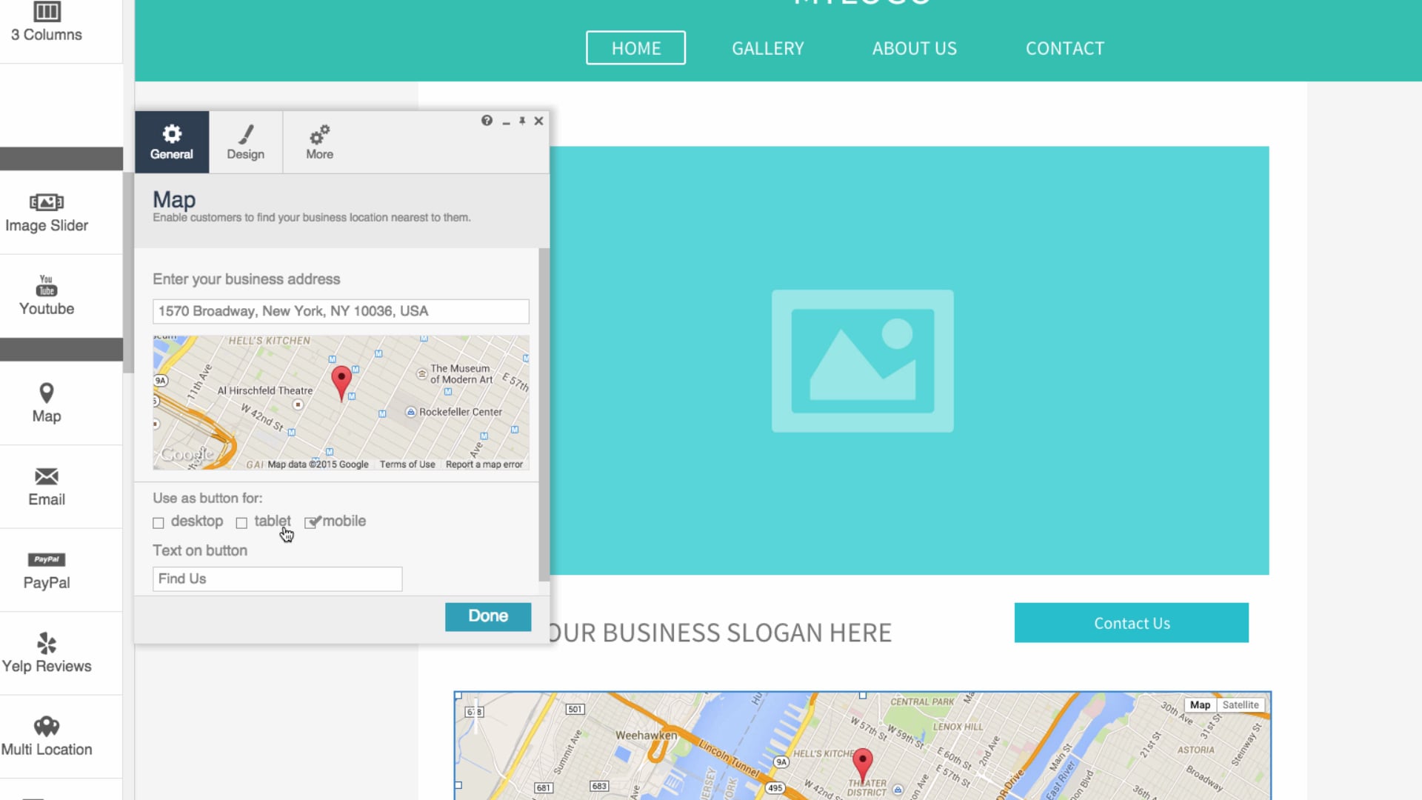Switch page map to Satellite view

click(x=1241, y=705)
